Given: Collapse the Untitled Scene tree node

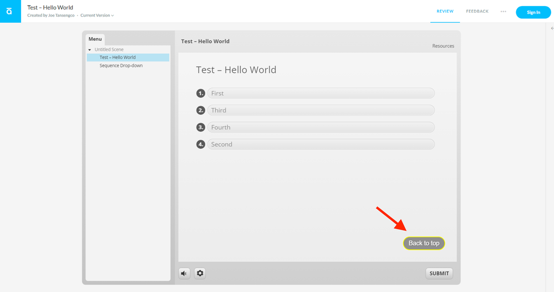Looking at the screenshot, I should click(x=90, y=50).
